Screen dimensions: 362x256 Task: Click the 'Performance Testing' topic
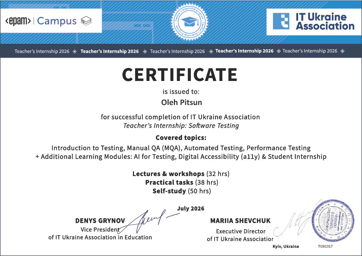coord(279,148)
